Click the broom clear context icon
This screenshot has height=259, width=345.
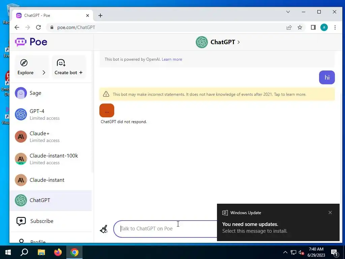pyautogui.click(x=104, y=229)
